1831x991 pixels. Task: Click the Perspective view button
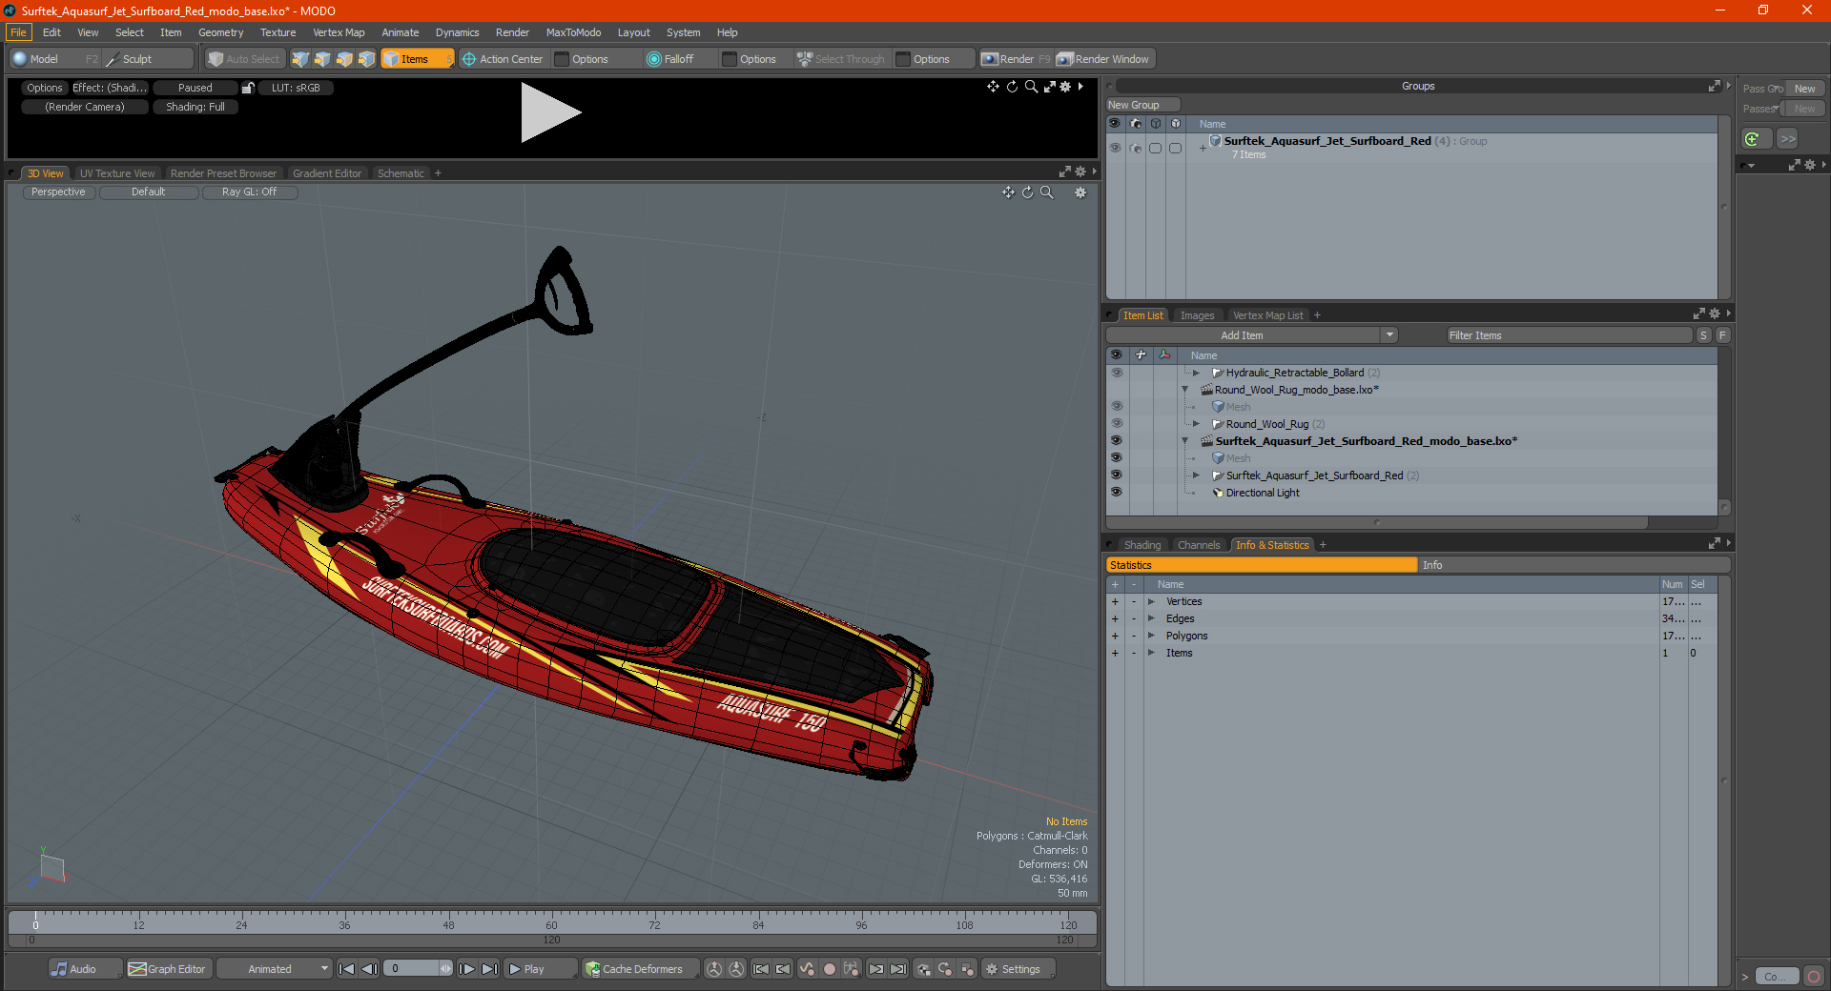[x=58, y=192]
